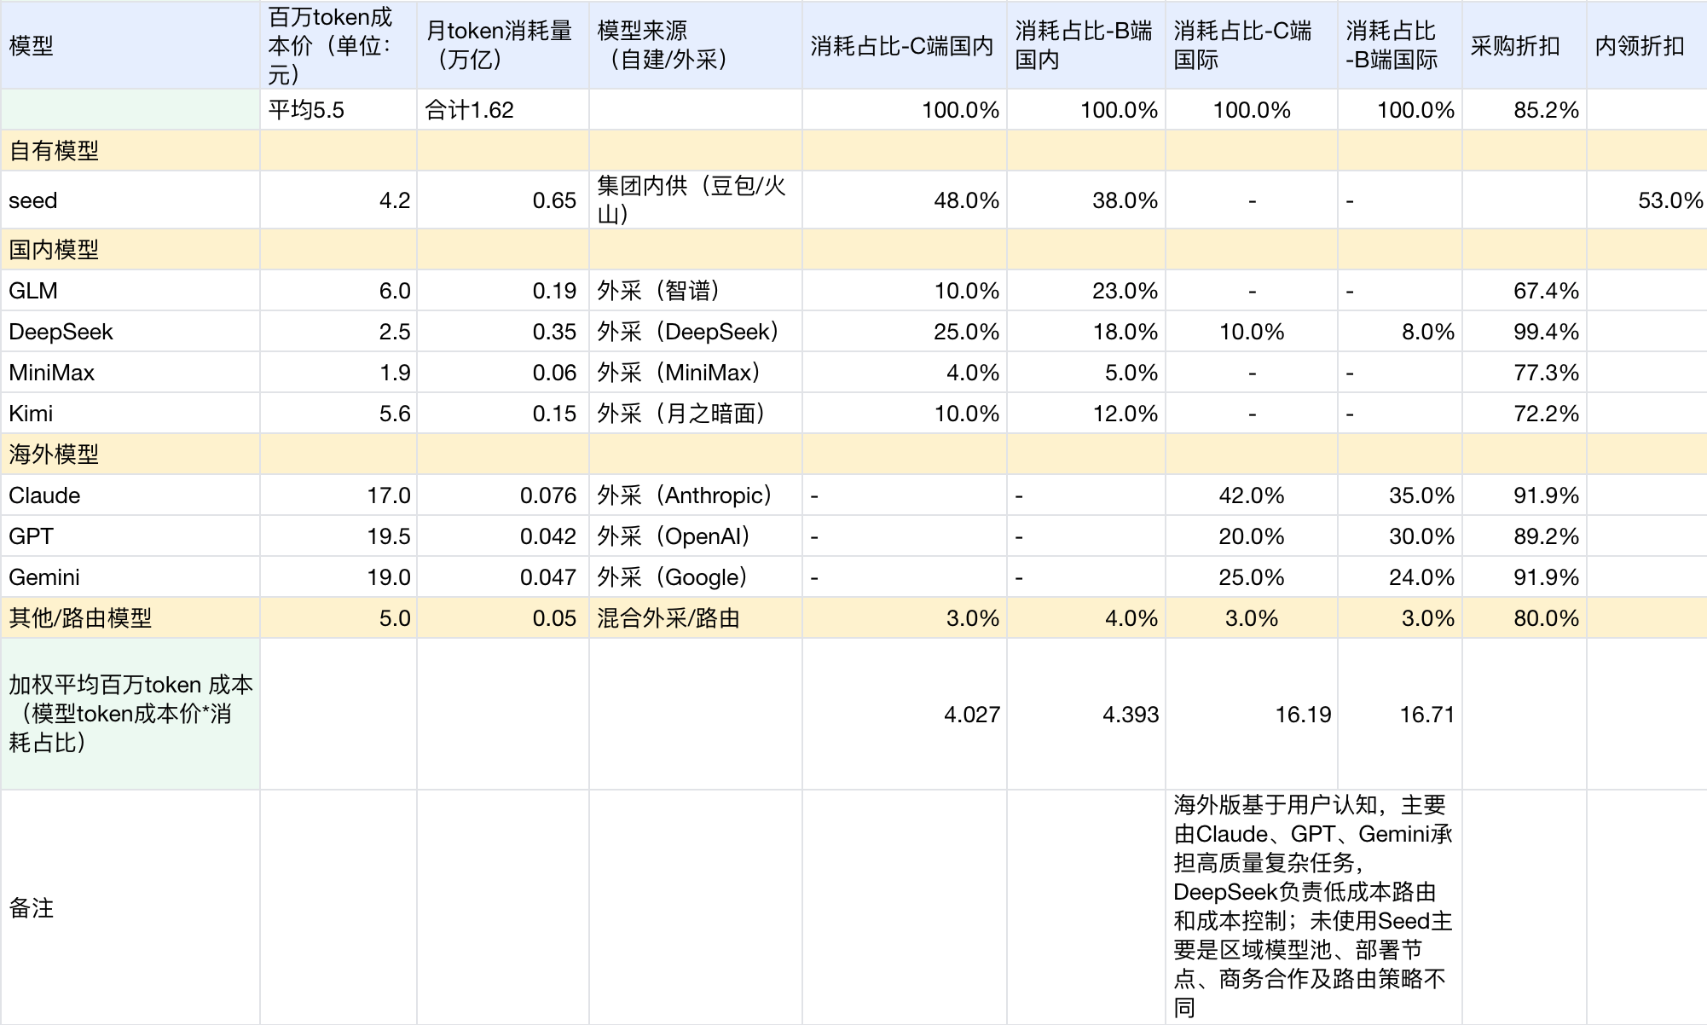Select the 外采（Google）source cell
Screen dimensions: 1707x1025
click(696, 577)
